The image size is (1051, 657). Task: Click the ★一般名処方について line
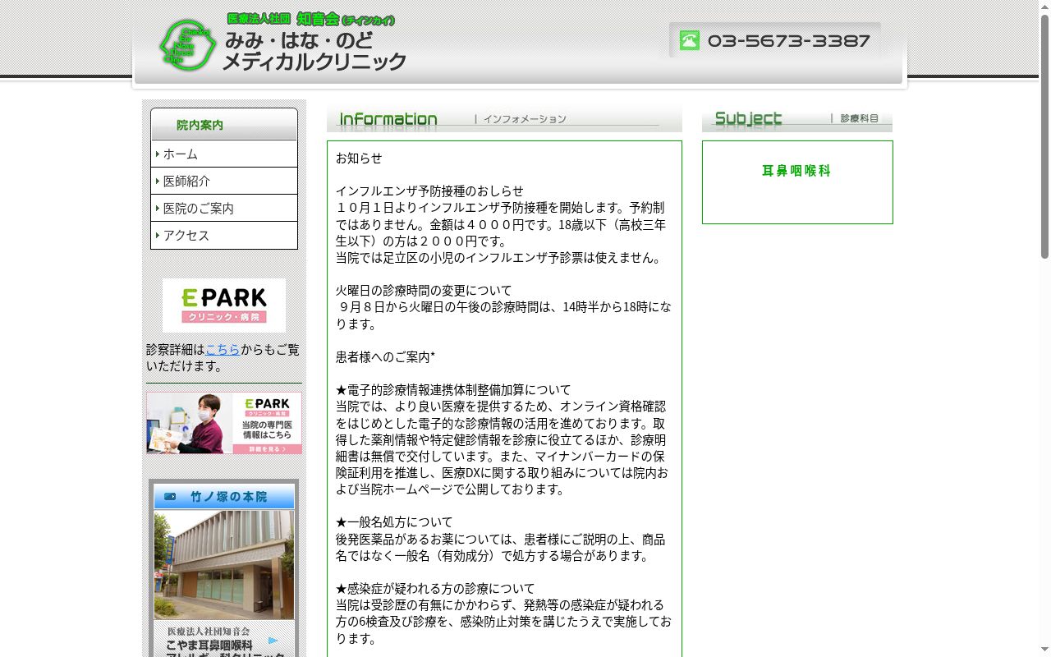pos(394,522)
